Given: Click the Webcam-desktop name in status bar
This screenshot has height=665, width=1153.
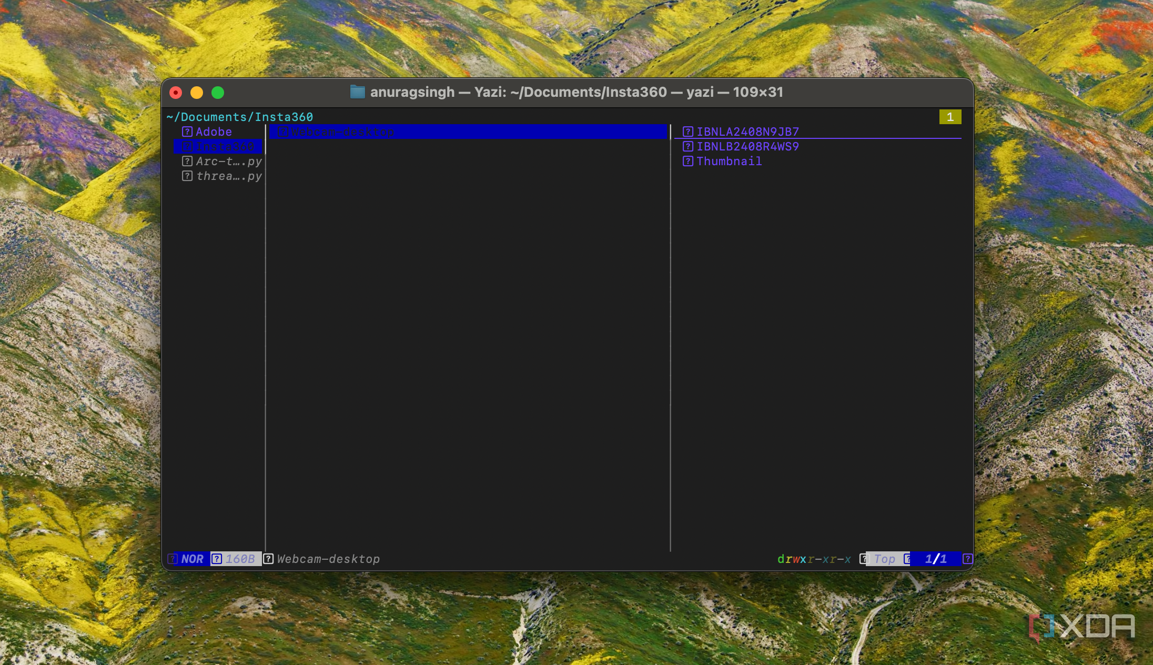Looking at the screenshot, I should 328,559.
